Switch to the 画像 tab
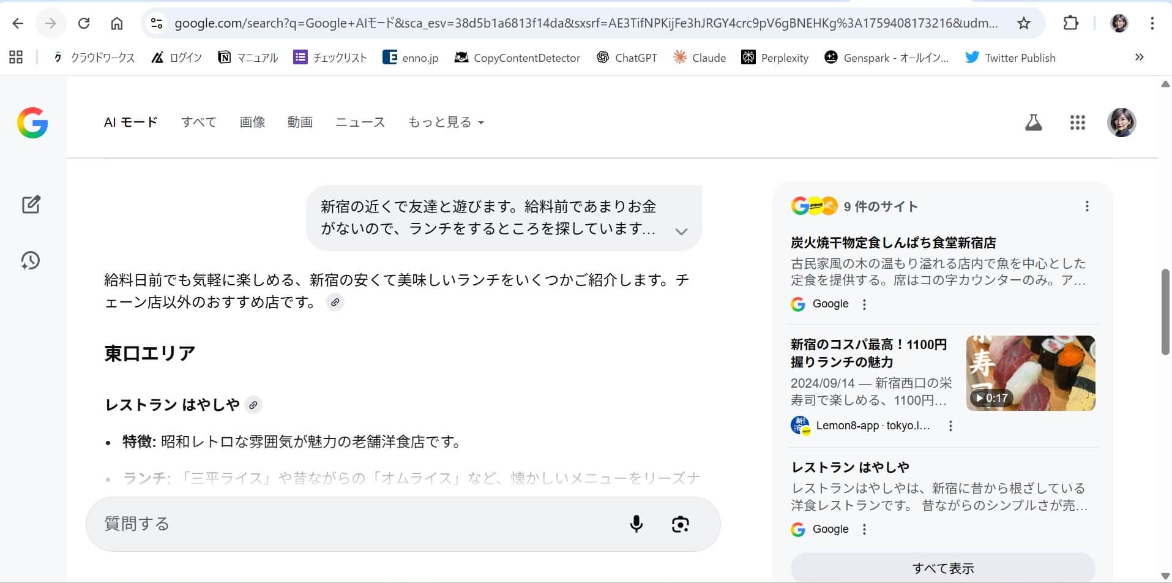The width and height of the screenshot is (1172, 583). pos(252,122)
